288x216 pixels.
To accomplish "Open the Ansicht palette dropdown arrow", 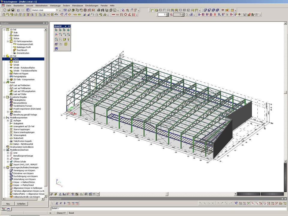I will pos(65,26).
